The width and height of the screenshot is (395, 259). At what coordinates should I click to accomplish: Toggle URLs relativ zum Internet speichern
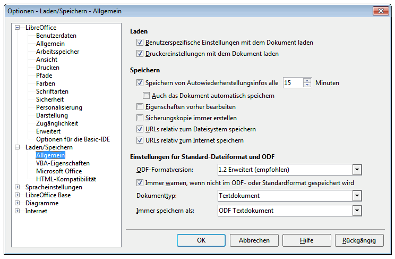pyautogui.click(x=140, y=140)
